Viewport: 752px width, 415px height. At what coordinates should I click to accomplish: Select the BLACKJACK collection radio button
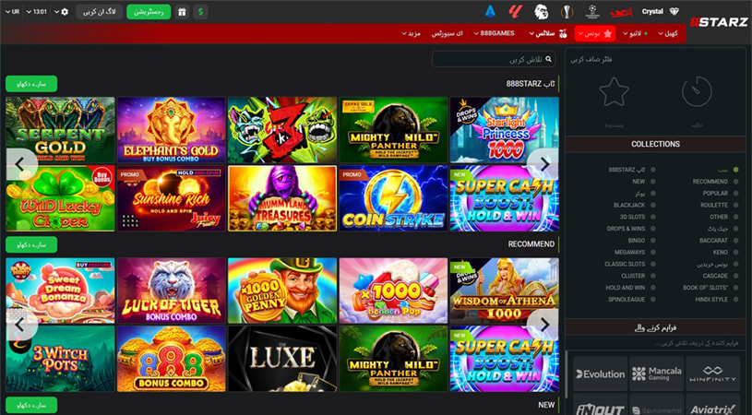point(652,205)
